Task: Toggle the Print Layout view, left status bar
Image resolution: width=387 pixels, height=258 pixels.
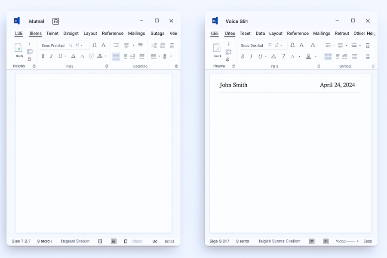Action: (x=113, y=241)
